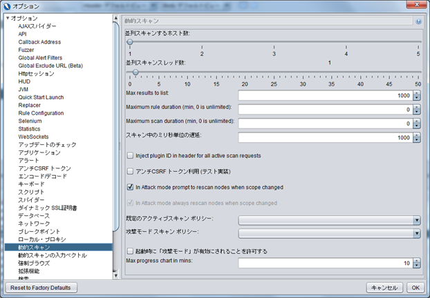
Task: Click the ZAP icon in the title bar
Action: (x=7, y=6)
